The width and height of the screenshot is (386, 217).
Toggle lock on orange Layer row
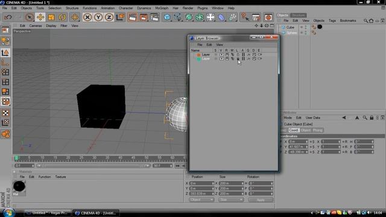click(238, 55)
